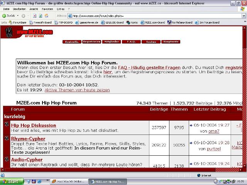Go back with the Zurück arrow icon
The width and height of the screenshot is (247, 185).
point(4,16)
